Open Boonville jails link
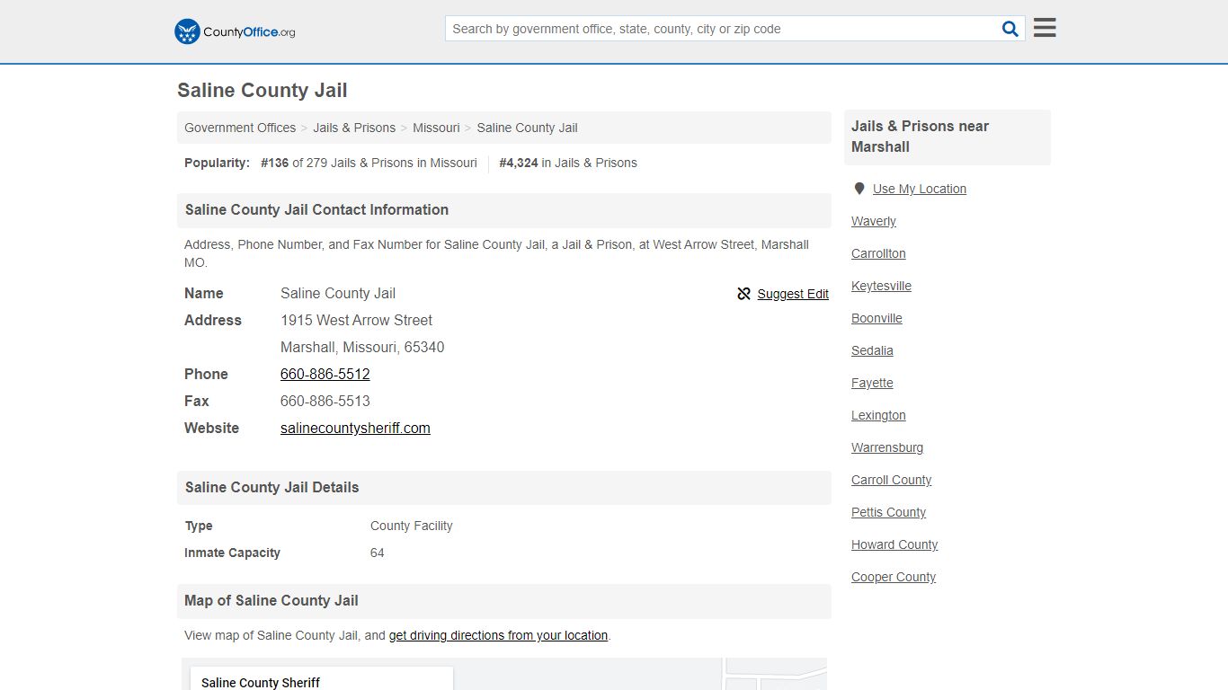Viewport: 1228px width, 690px height. tap(877, 318)
